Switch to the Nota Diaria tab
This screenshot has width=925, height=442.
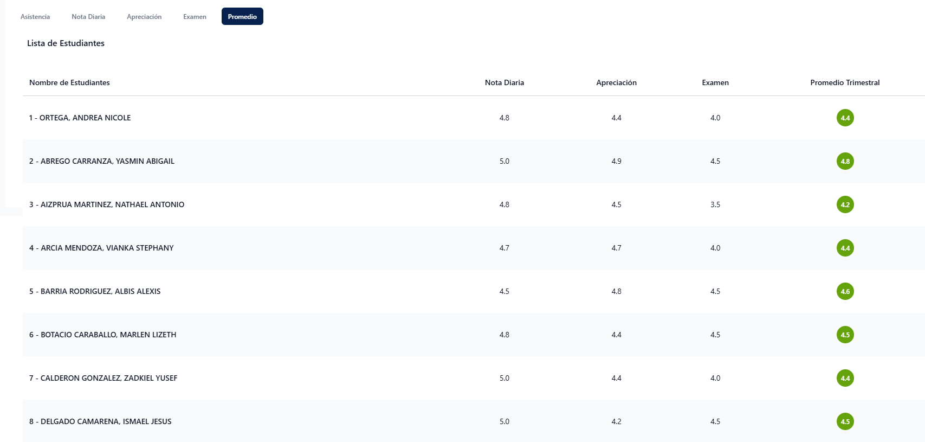coord(88,17)
